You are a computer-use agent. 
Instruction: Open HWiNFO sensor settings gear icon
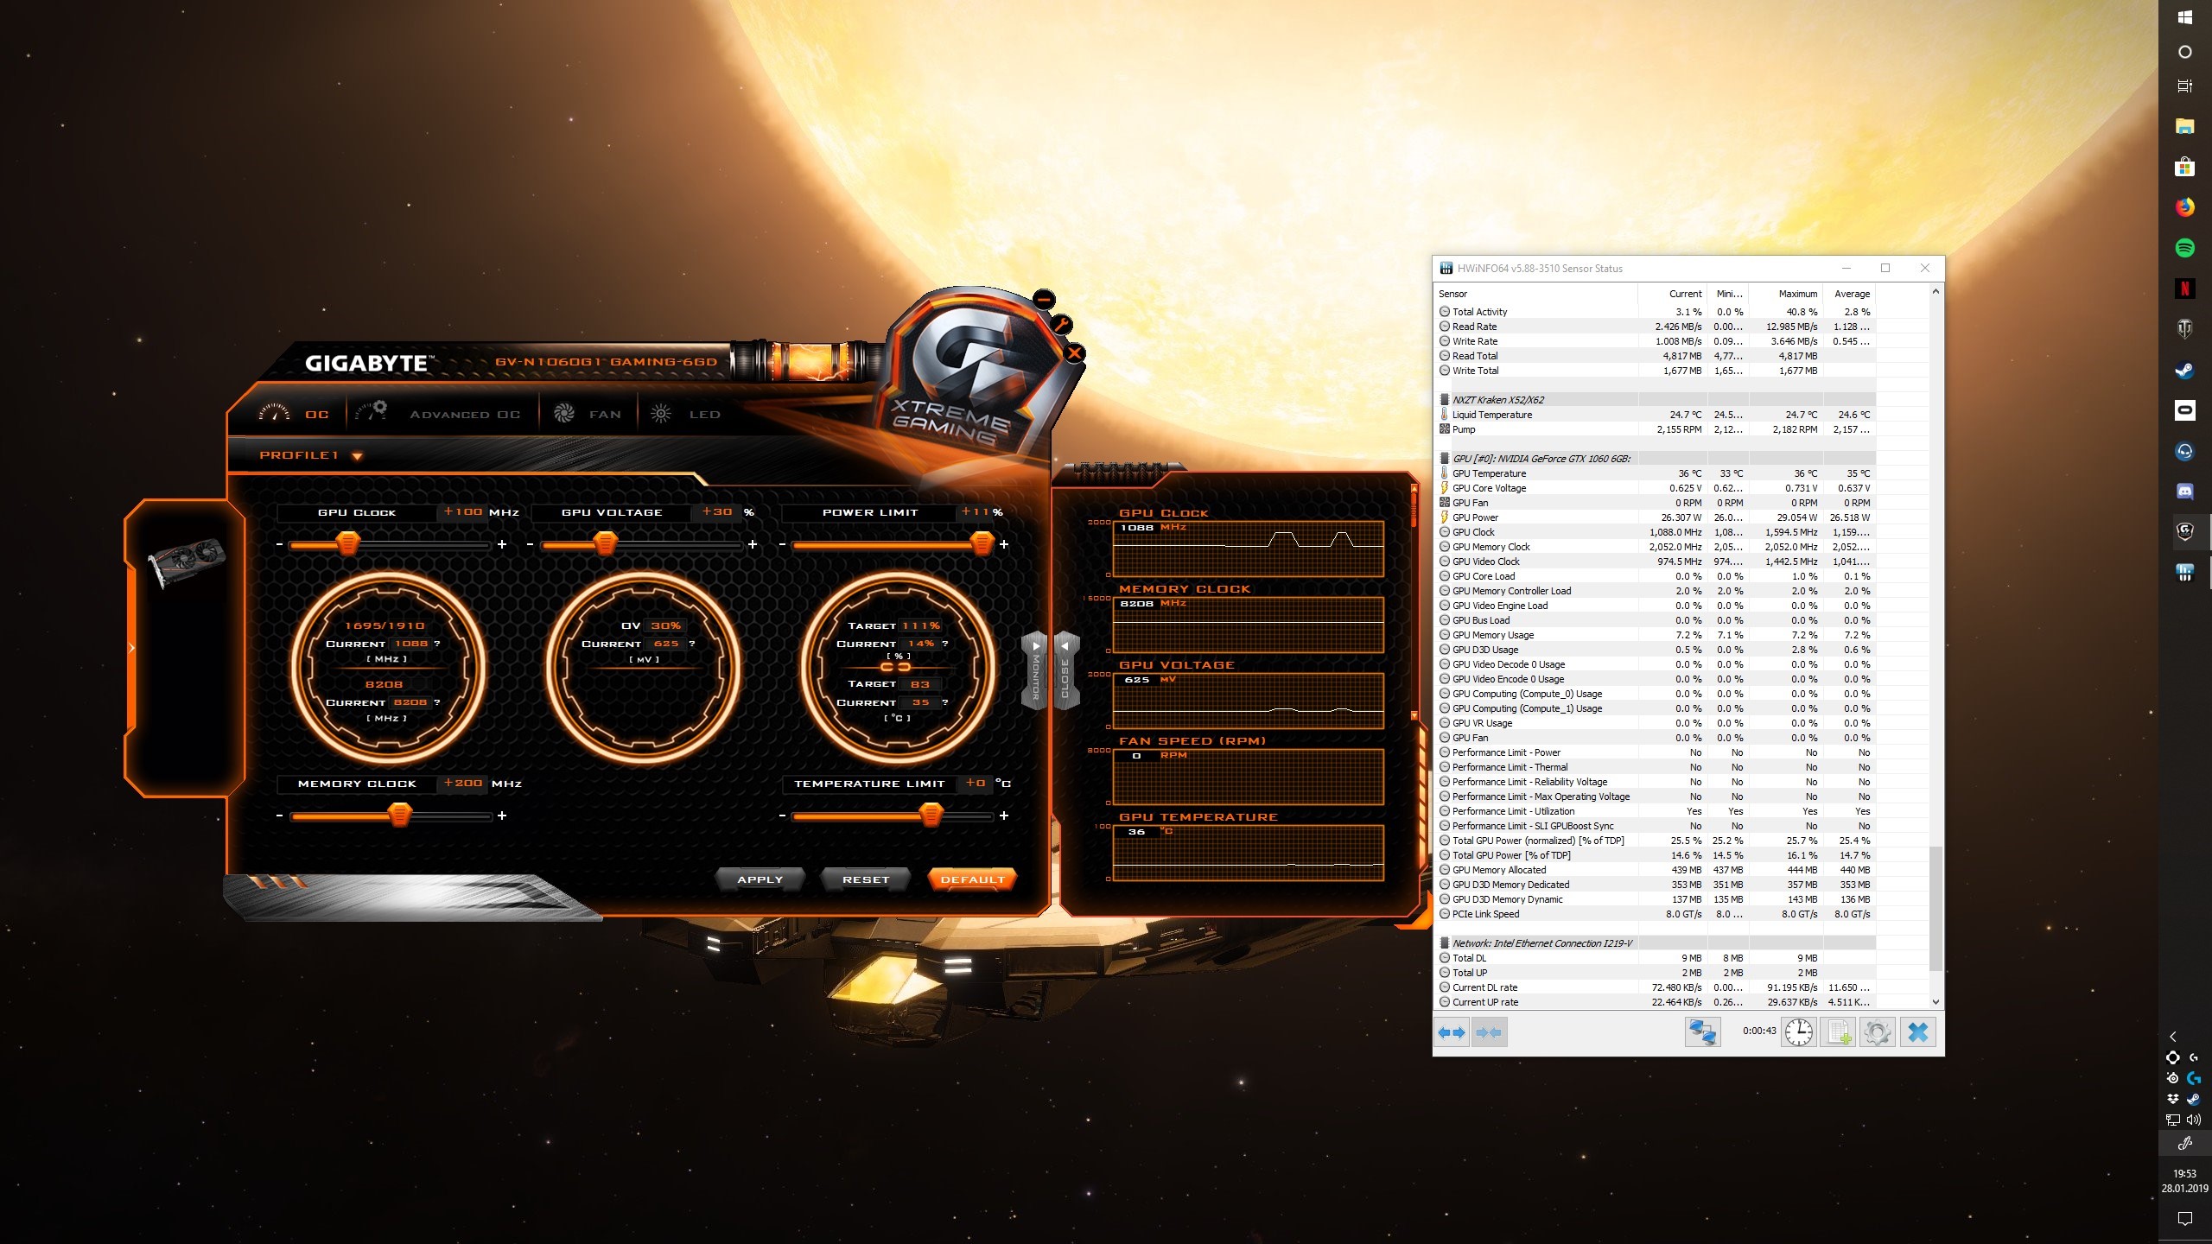(x=1877, y=1032)
